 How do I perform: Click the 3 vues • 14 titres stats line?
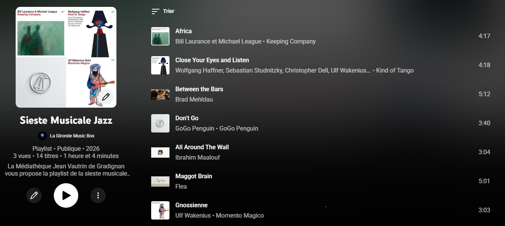pos(66,156)
